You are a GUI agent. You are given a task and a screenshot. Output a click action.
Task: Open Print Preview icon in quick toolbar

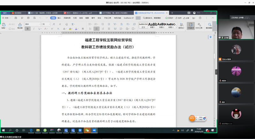[x=35, y=18]
